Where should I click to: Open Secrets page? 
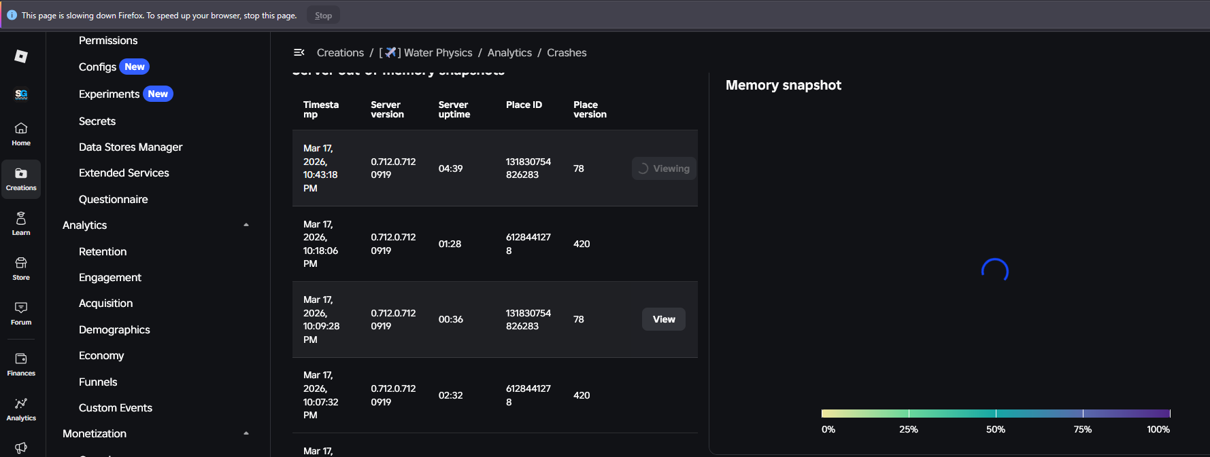[x=97, y=121]
